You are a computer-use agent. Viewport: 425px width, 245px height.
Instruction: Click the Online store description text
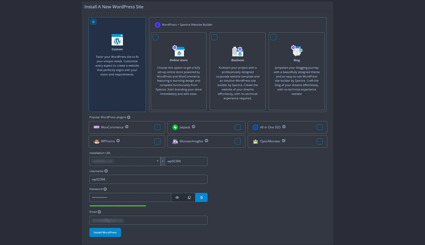pos(179,81)
